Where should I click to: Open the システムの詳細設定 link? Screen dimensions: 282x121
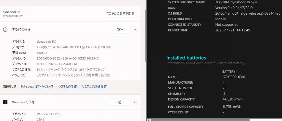[94, 87]
